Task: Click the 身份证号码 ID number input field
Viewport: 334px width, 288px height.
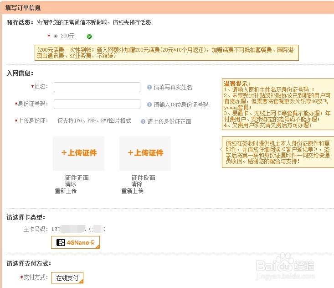Action: tap(97, 105)
